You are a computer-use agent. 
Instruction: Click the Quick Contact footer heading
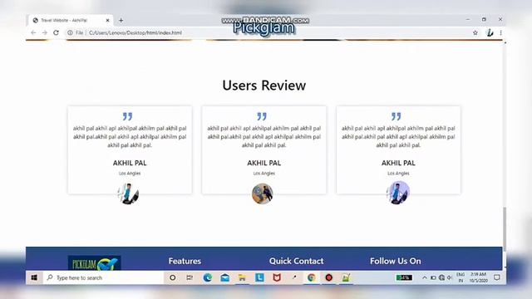(x=296, y=261)
